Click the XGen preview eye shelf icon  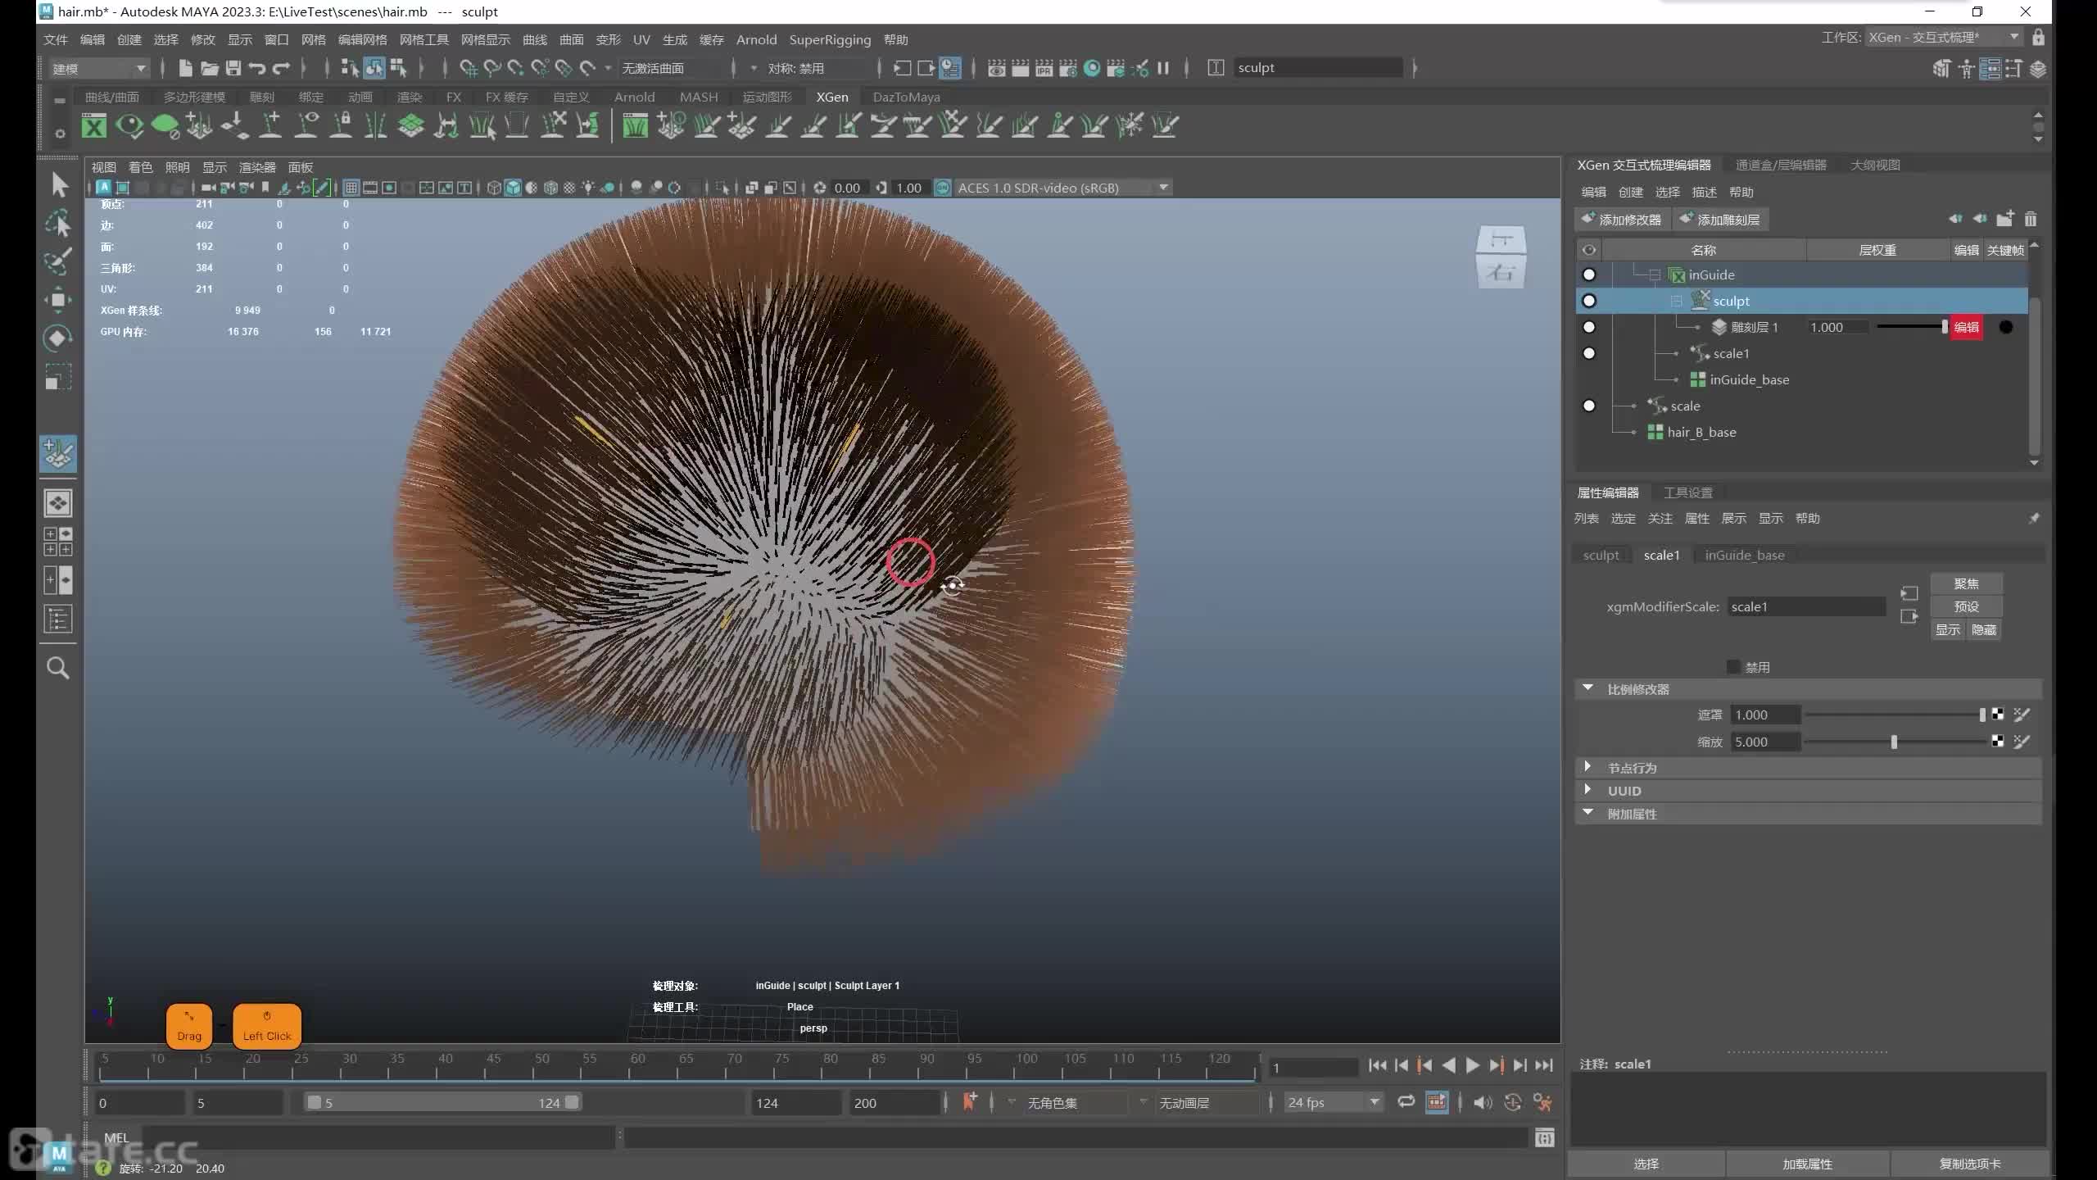(129, 126)
